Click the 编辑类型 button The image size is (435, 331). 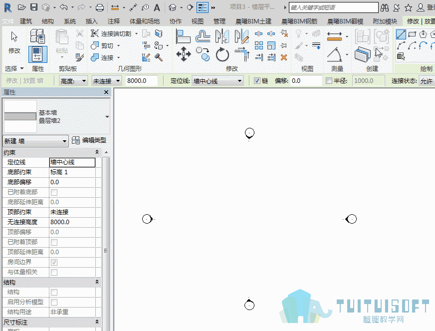(x=89, y=140)
